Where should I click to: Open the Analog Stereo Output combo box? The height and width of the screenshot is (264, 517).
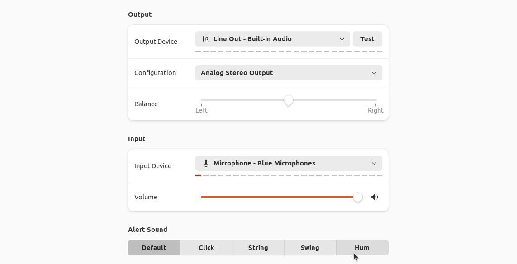288,73
